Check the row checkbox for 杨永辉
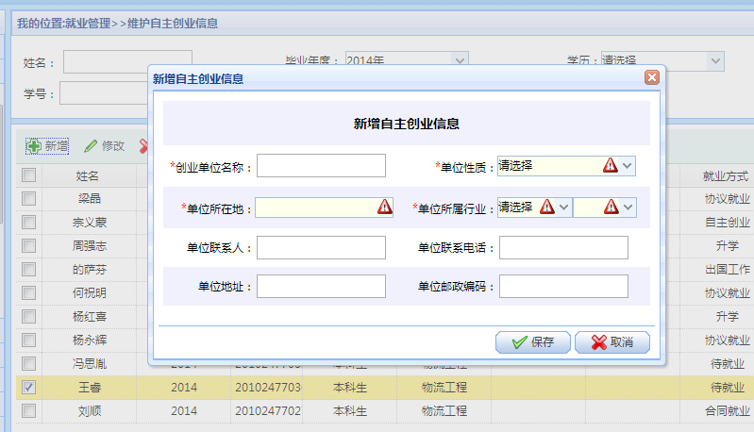This screenshot has height=432, width=754. coord(29,340)
